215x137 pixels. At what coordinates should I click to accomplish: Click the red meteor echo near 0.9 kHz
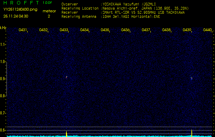pos(66,77)
